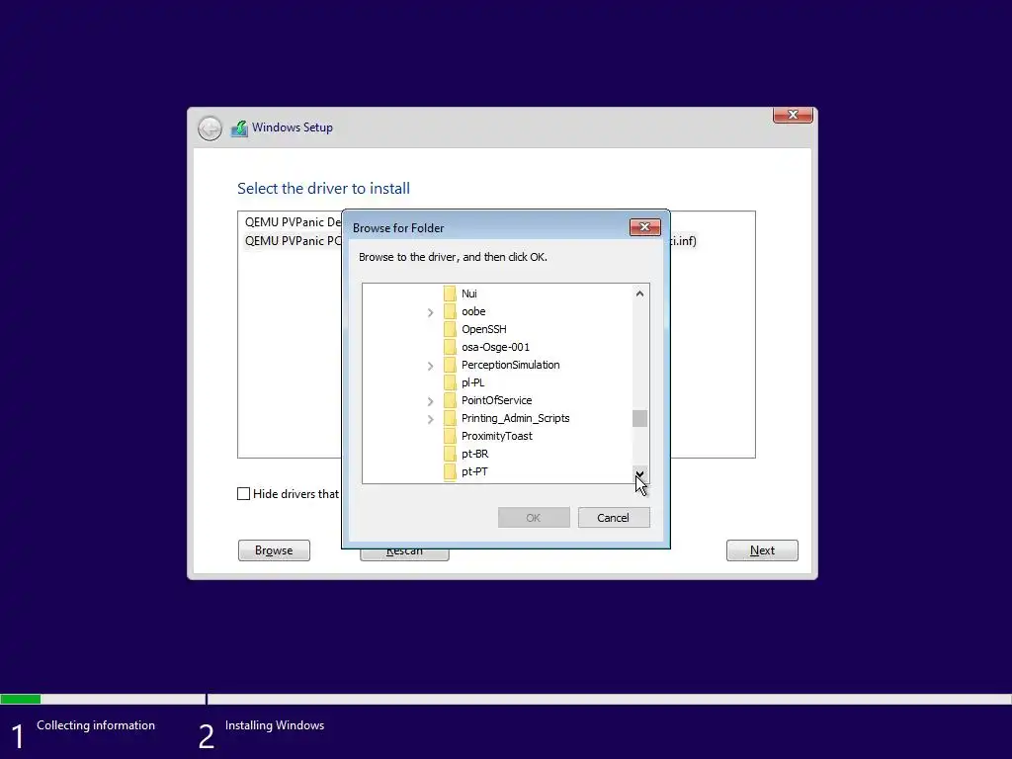Click the pl-PL folder icon

pos(450,382)
